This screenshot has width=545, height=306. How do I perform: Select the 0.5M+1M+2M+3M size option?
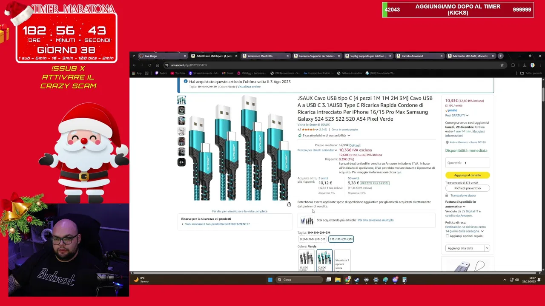pyautogui.click(x=312, y=239)
